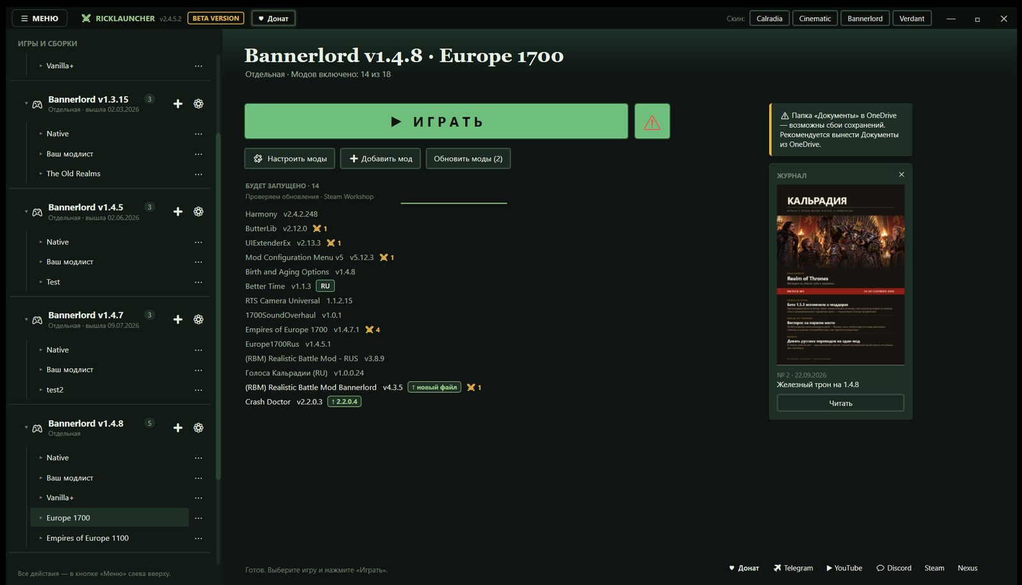Expand The Old Realms modlist arrow
The width and height of the screenshot is (1022, 585).
(41, 174)
